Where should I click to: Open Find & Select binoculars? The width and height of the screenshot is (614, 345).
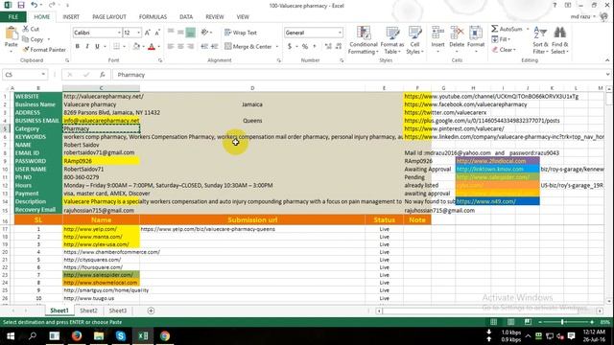[x=559, y=40]
